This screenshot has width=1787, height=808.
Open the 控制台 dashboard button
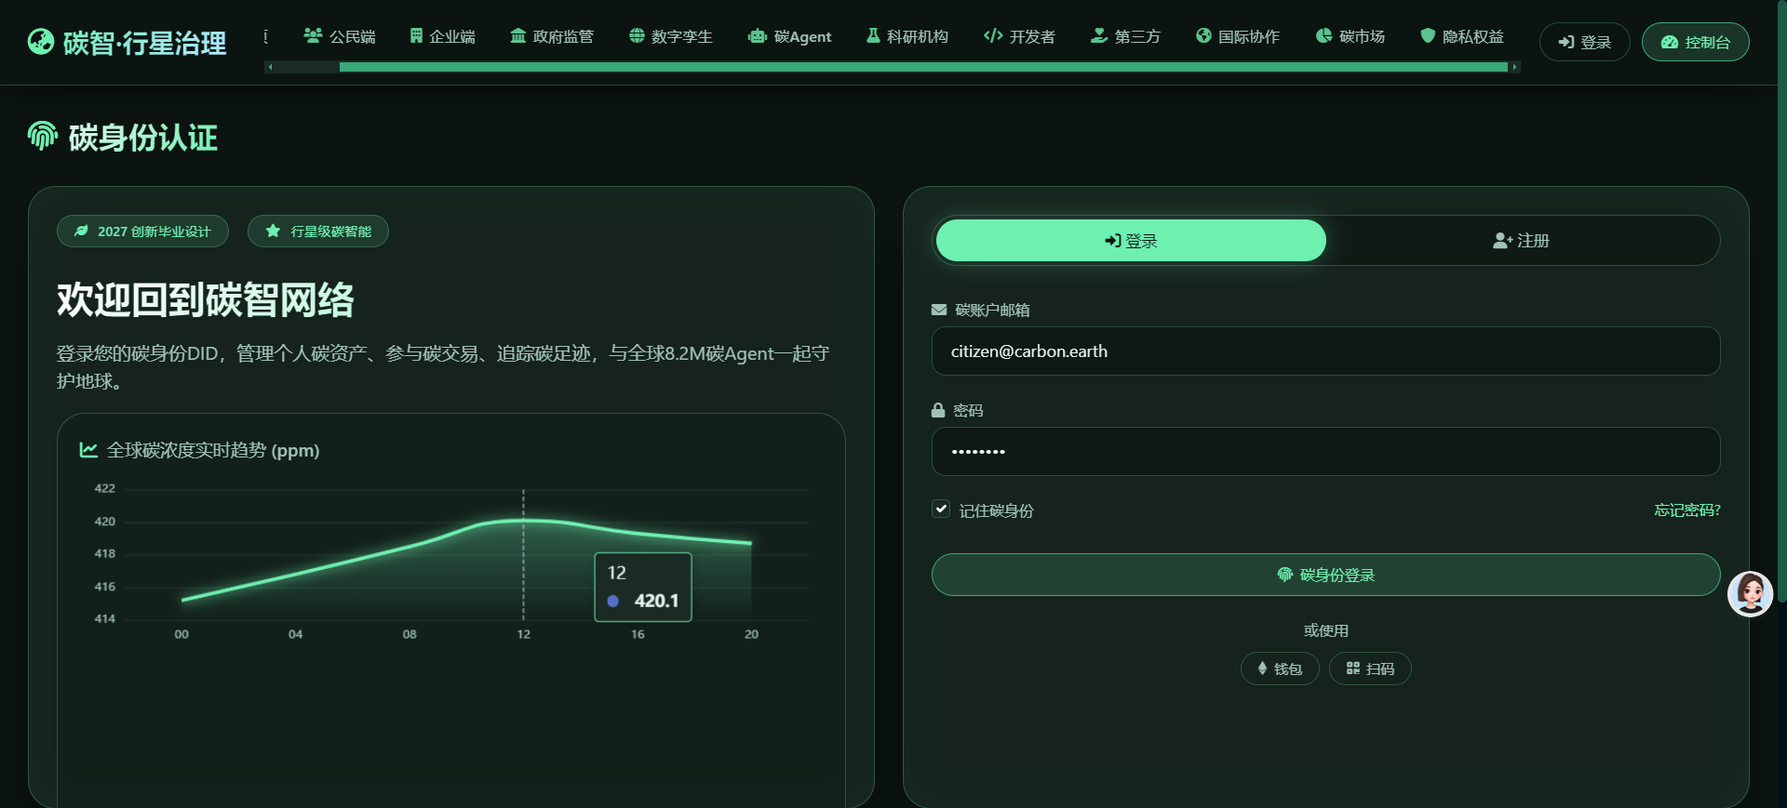coord(1695,42)
